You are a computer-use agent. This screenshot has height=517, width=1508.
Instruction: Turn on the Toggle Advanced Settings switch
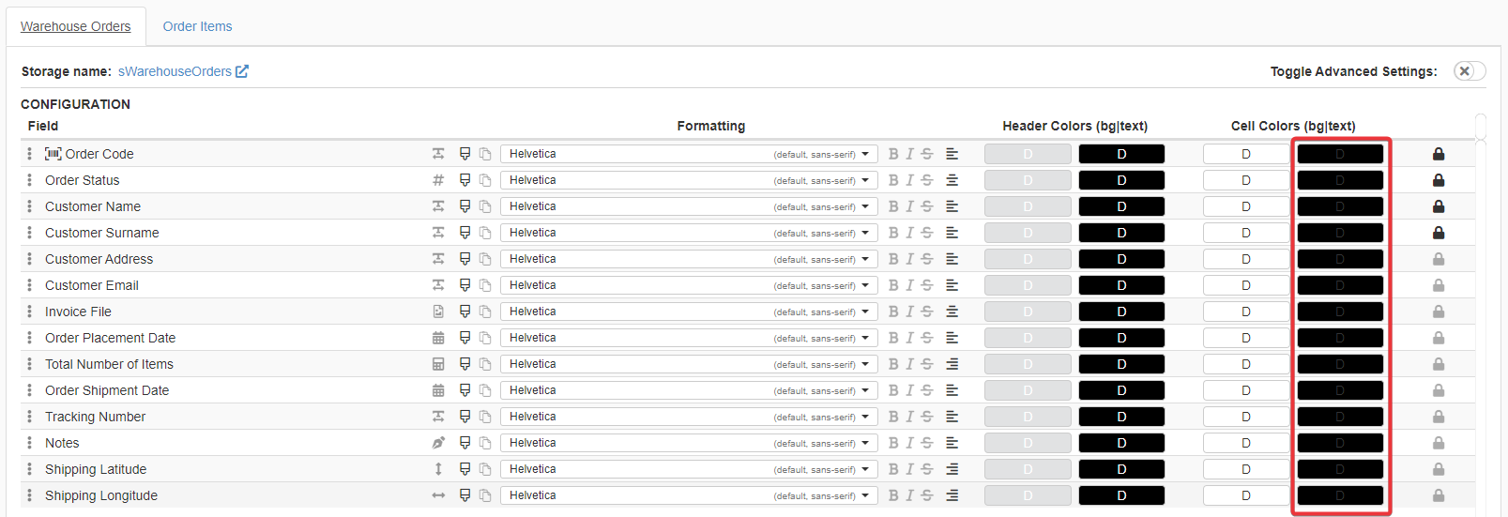(x=1469, y=71)
